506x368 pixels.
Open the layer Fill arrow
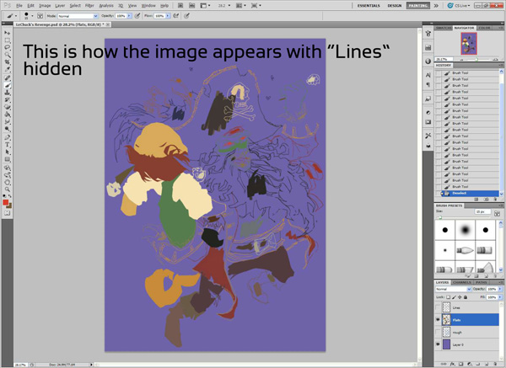pos(500,297)
